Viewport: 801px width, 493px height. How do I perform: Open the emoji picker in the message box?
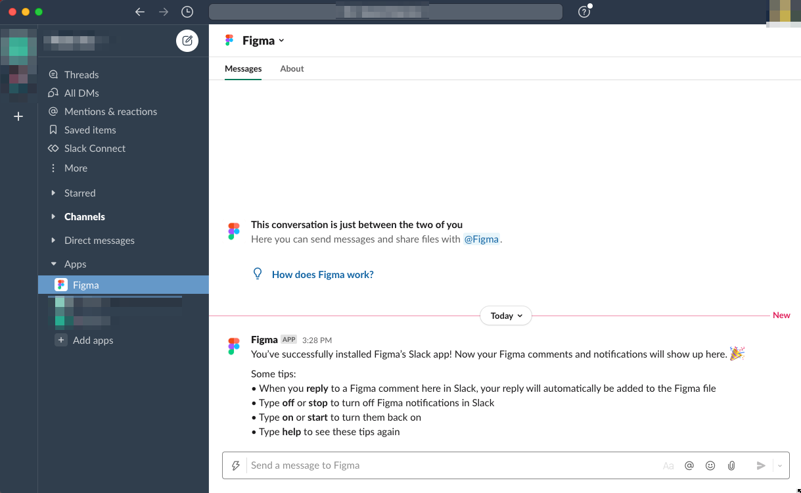pyautogui.click(x=710, y=465)
